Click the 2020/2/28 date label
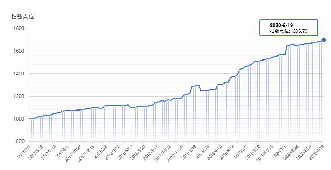This screenshot has width=331, height=170. (290, 152)
